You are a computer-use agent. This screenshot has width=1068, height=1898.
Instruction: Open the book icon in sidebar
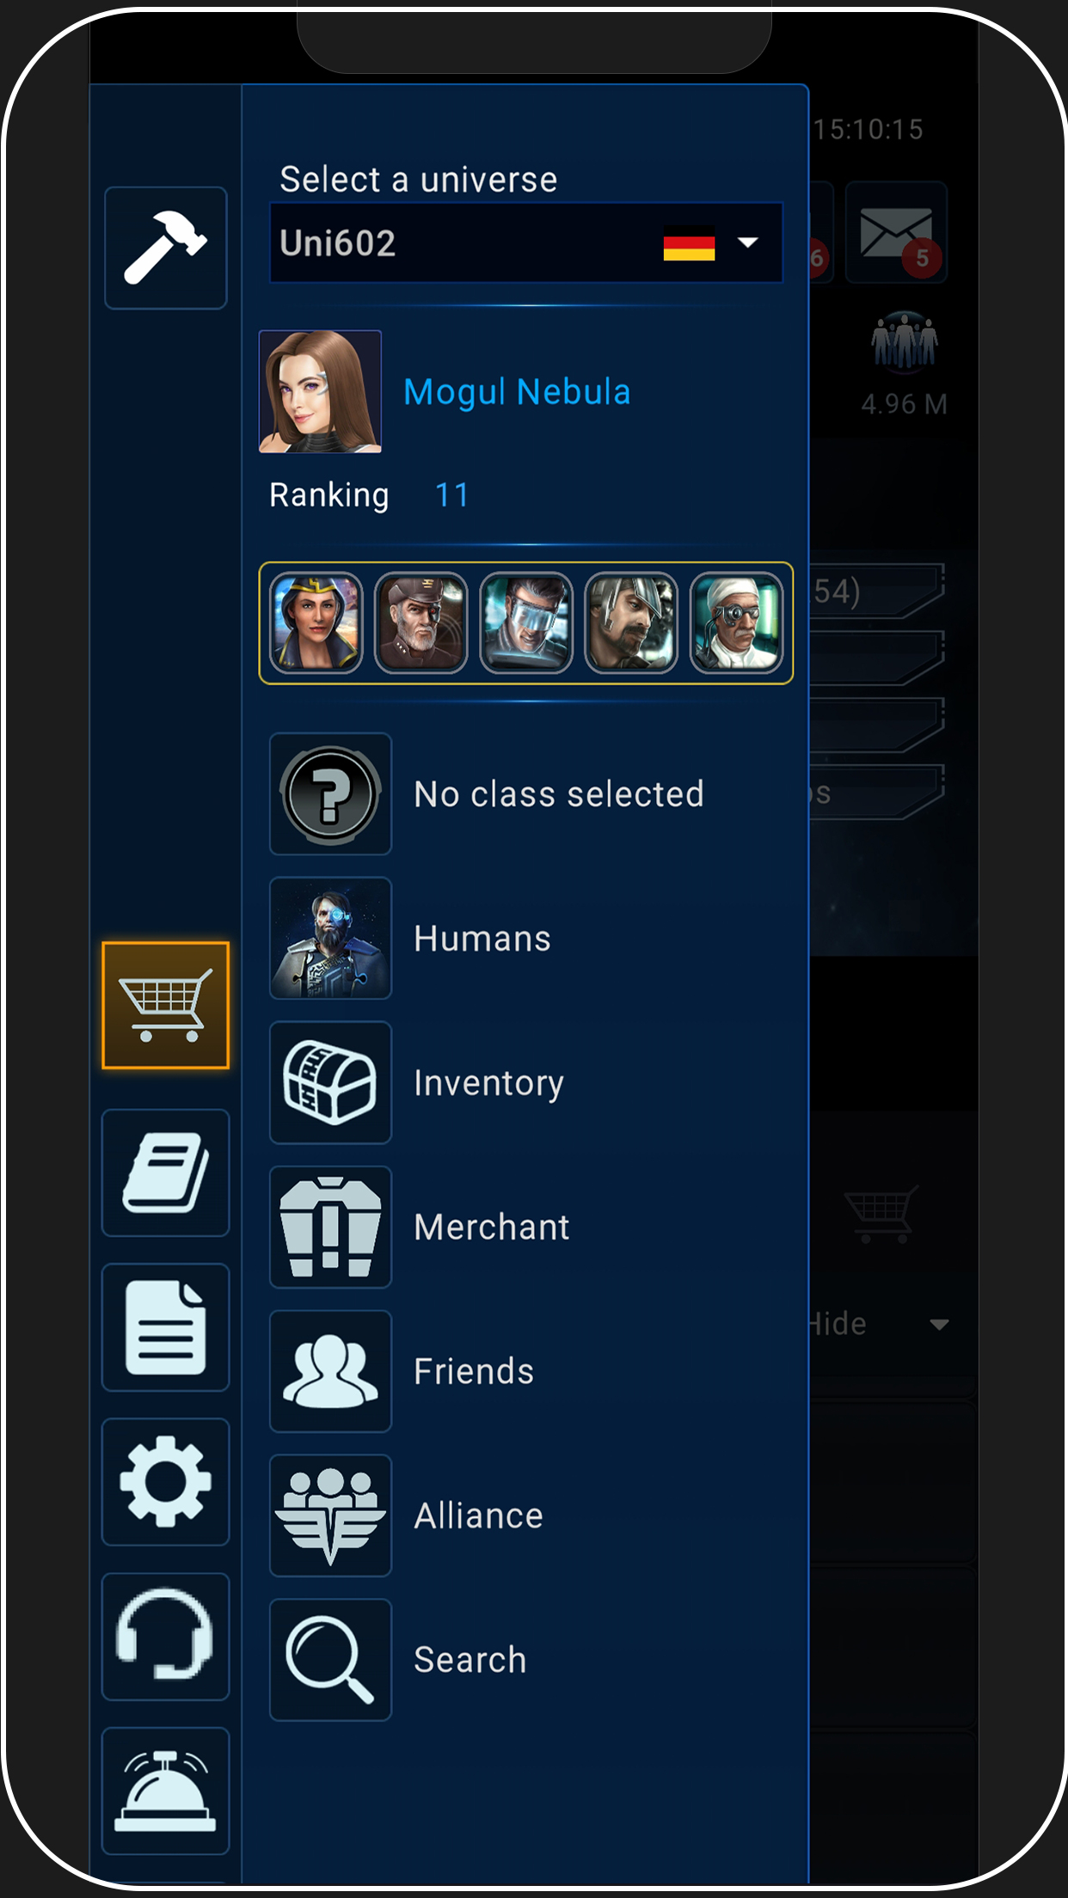click(x=165, y=1172)
